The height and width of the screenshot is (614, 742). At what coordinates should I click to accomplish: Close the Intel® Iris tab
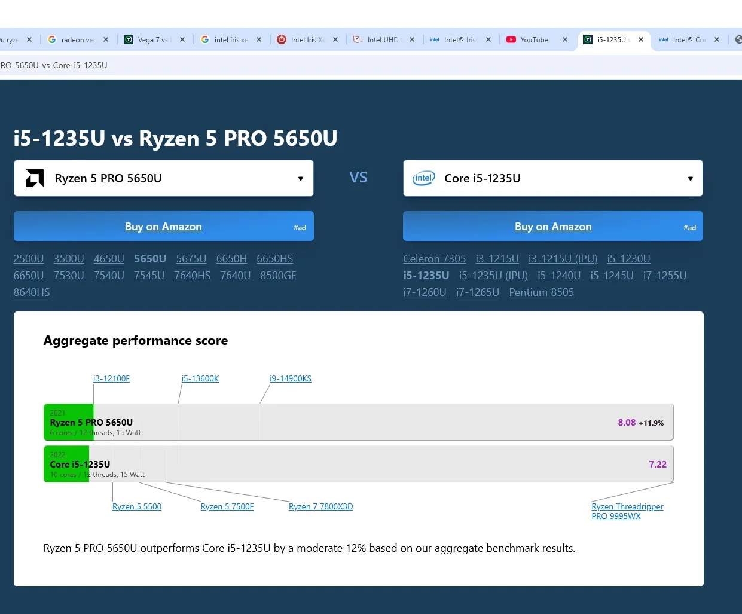click(x=488, y=40)
